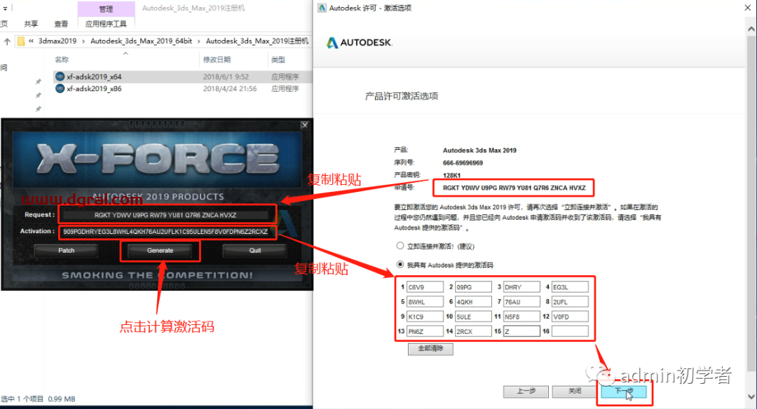Click the 上一步 back button

click(x=526, y=391)
